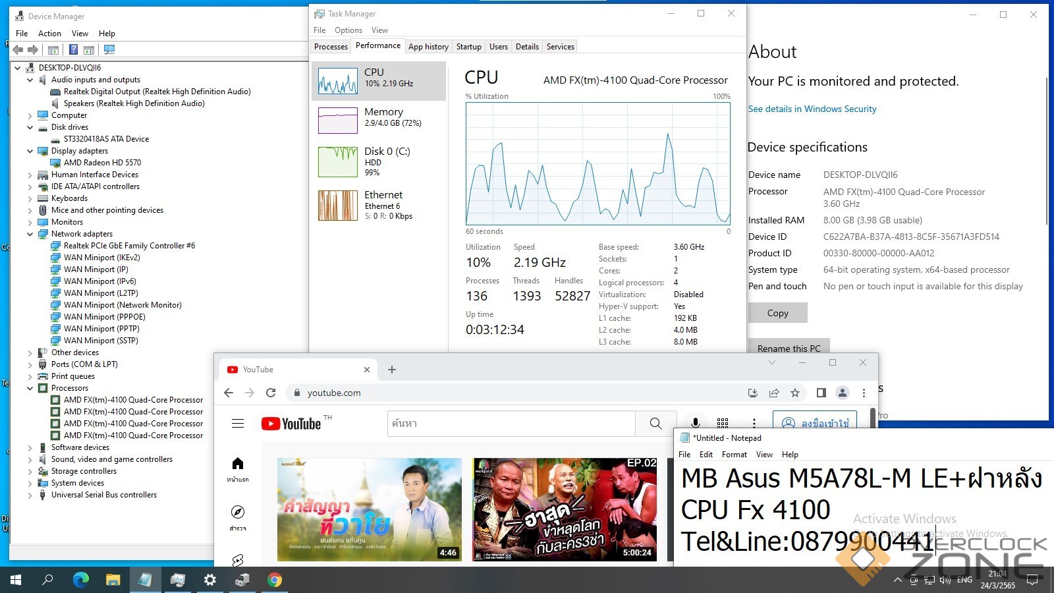Close the YouTube tab in Chrome

[x=367, y=370]
